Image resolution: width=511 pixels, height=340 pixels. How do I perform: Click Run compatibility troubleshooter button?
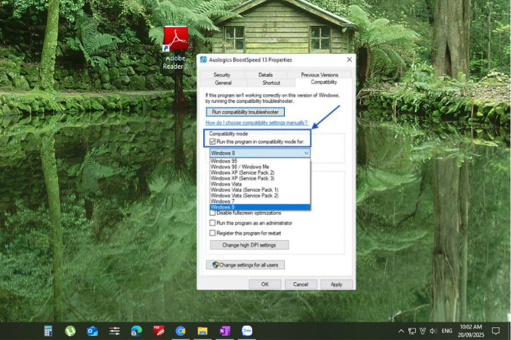pos(245,112)
